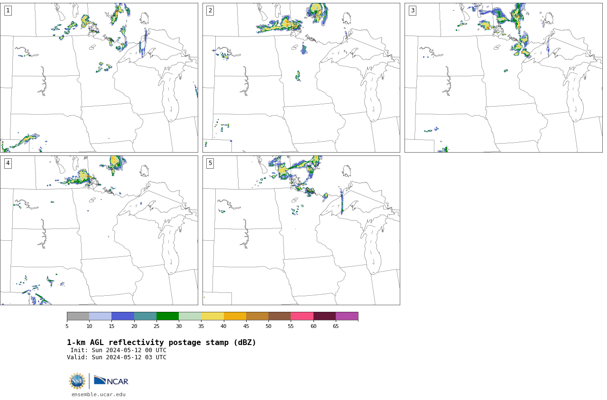Click the ensemble.ucar.edu text
Viewport: 607px width, 400px height.
tap(99, 394)
